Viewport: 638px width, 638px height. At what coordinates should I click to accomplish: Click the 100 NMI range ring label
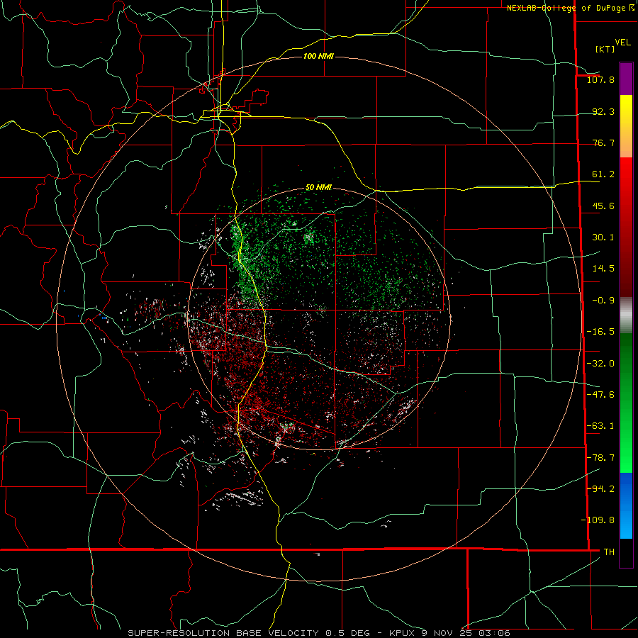coord(318,56)
